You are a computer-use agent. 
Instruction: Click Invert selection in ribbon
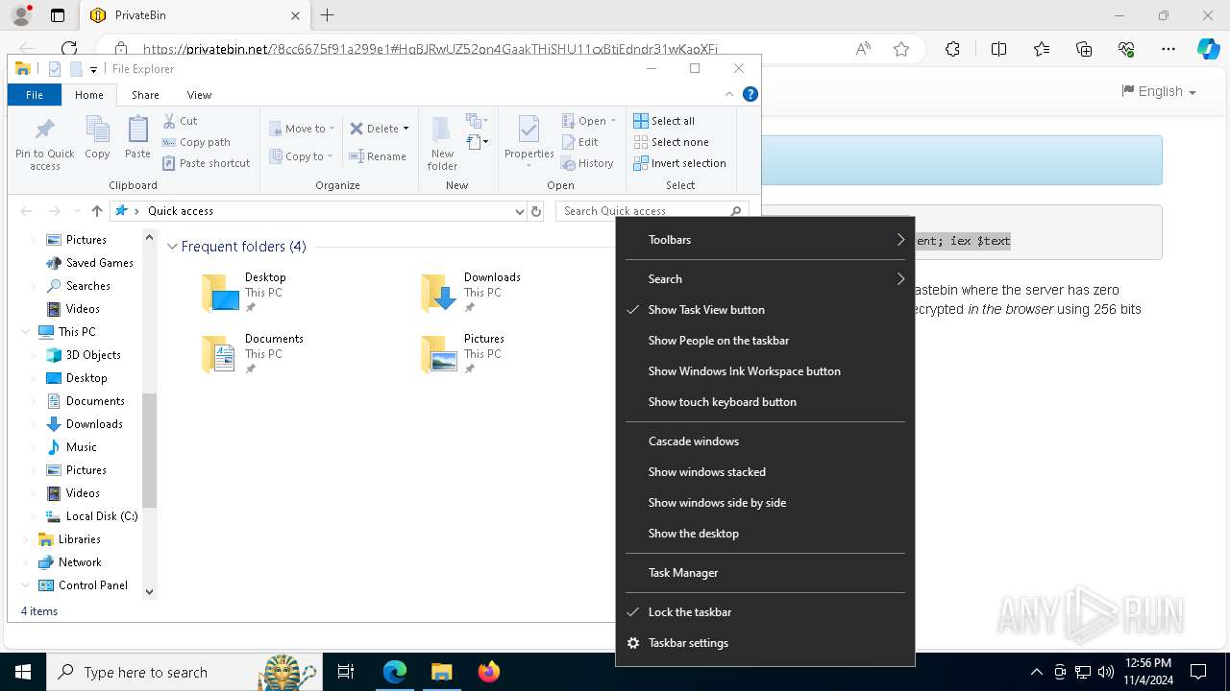679,163
